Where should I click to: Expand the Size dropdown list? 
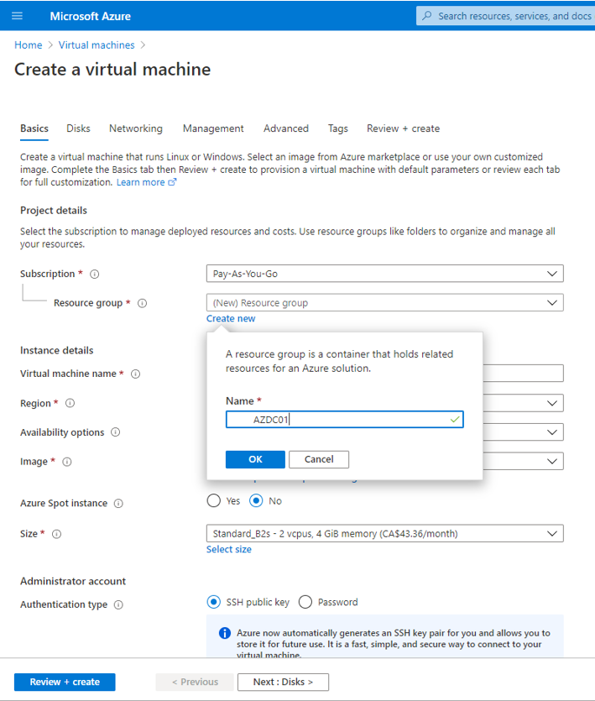[385, 533]
